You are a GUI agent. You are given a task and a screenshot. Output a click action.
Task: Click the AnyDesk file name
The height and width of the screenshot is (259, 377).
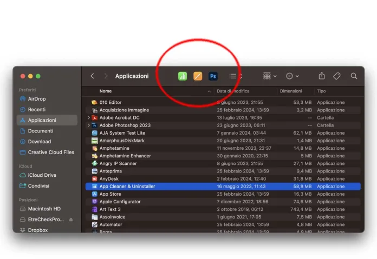(x=109, y=179)
